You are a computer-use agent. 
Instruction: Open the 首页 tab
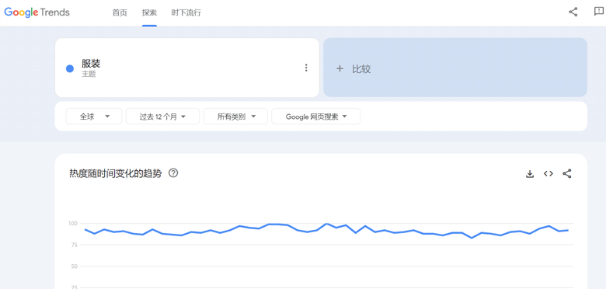(x=120, y=12)
